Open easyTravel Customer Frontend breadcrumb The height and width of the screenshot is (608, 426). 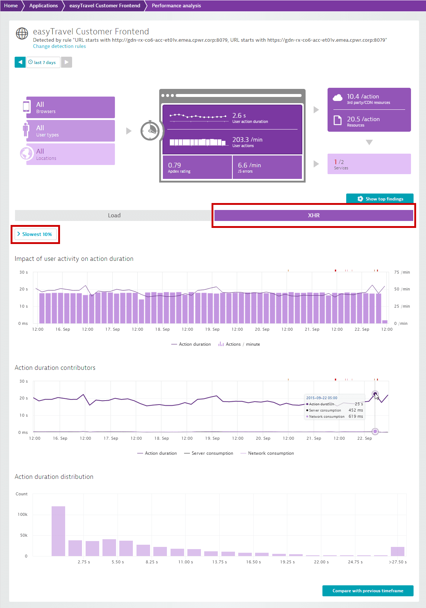coord(105,5)
